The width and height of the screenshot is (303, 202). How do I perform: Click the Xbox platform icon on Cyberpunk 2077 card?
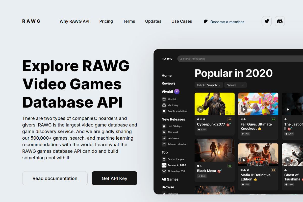[x=204, y=119]
